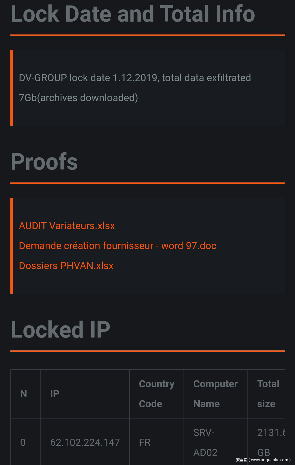Click the Lock Date and Total Info heading

pyautogui.click(x=133, y=14)
